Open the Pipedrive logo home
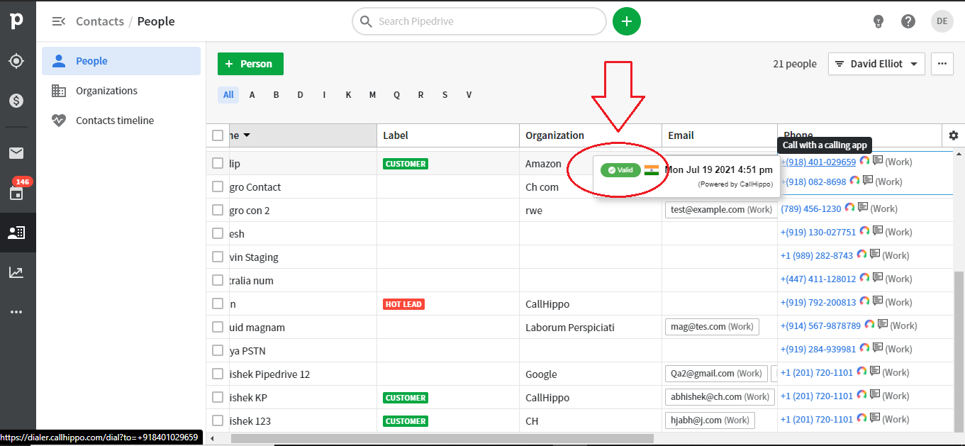 tap(17, 21)
